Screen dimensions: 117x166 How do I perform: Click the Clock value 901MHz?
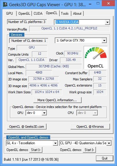pos(73,54)
